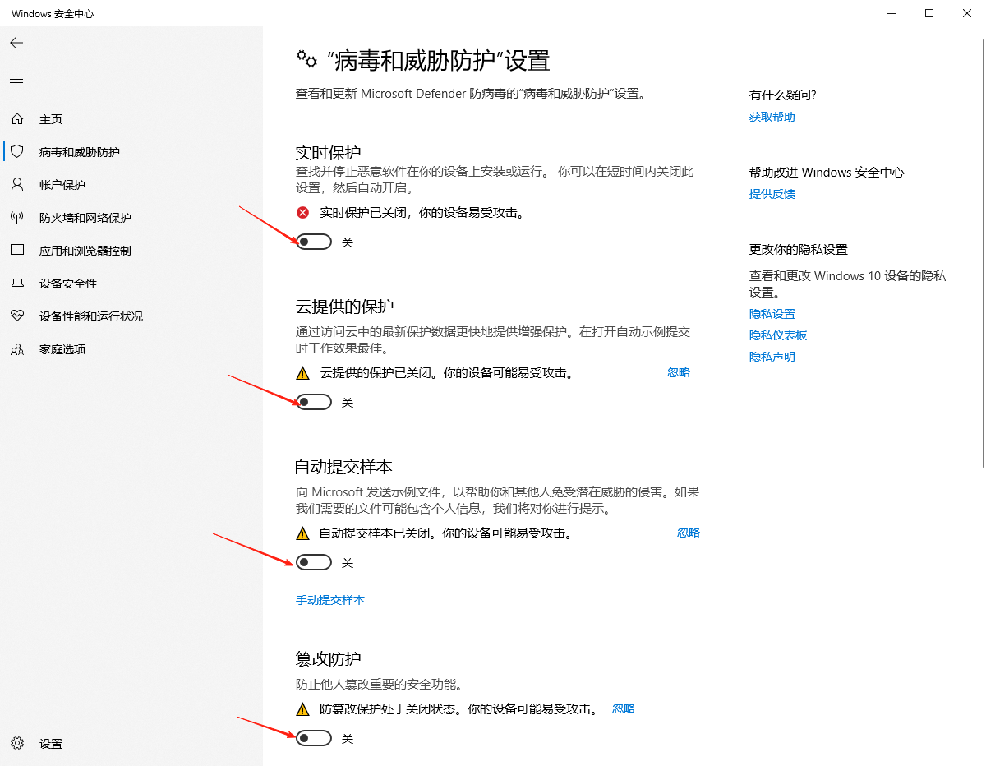This screenshot has height=766, width=986.
Task: Enable the 云提供的保护 switch
Action: [314, 402]
